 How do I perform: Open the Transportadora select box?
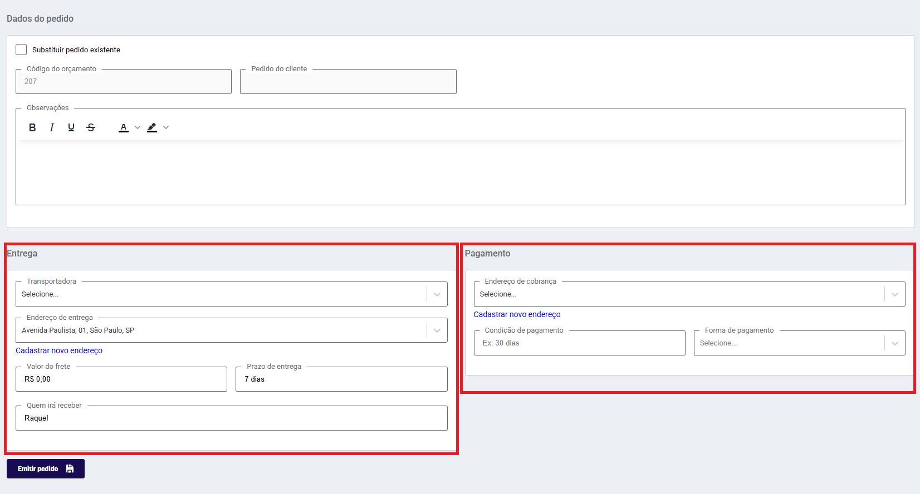click(232, 294)
